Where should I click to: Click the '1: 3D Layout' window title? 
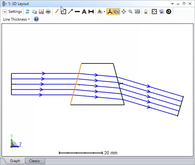click(19, 4)
